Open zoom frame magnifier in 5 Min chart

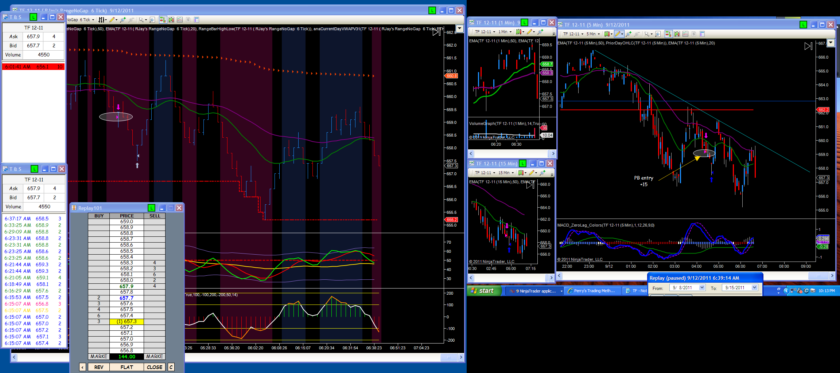[658, 34]
